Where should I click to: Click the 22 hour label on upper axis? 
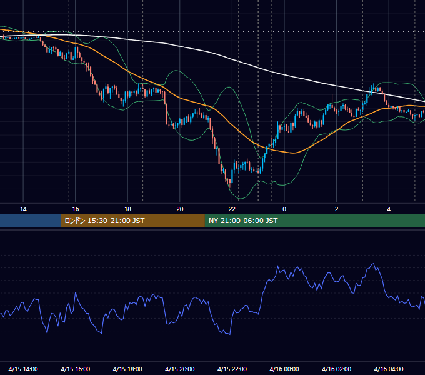point(232,209)
